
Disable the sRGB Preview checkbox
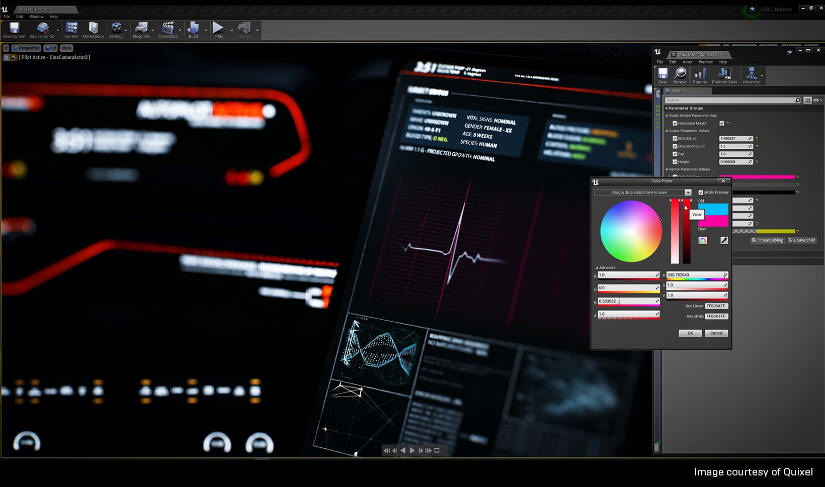click(x=700, y=192)
